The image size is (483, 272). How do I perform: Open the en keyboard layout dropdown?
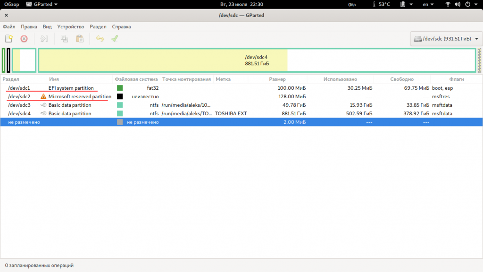pos(428,4)
